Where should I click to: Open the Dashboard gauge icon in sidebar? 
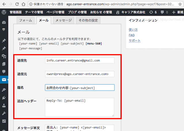point(4,22)
